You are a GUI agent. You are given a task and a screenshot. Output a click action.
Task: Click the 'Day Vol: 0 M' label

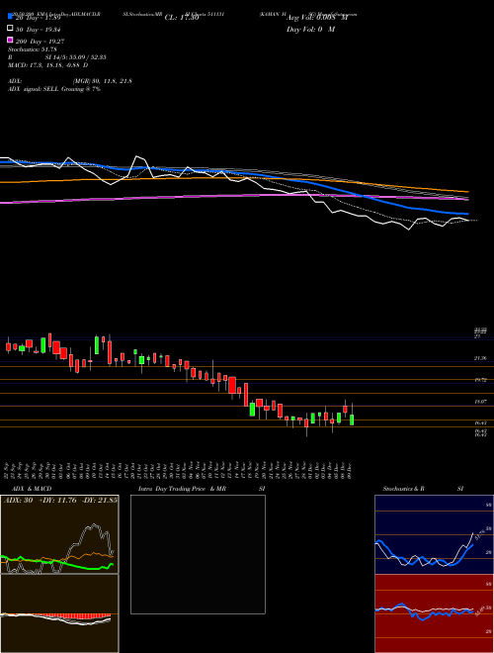point(310,30)
